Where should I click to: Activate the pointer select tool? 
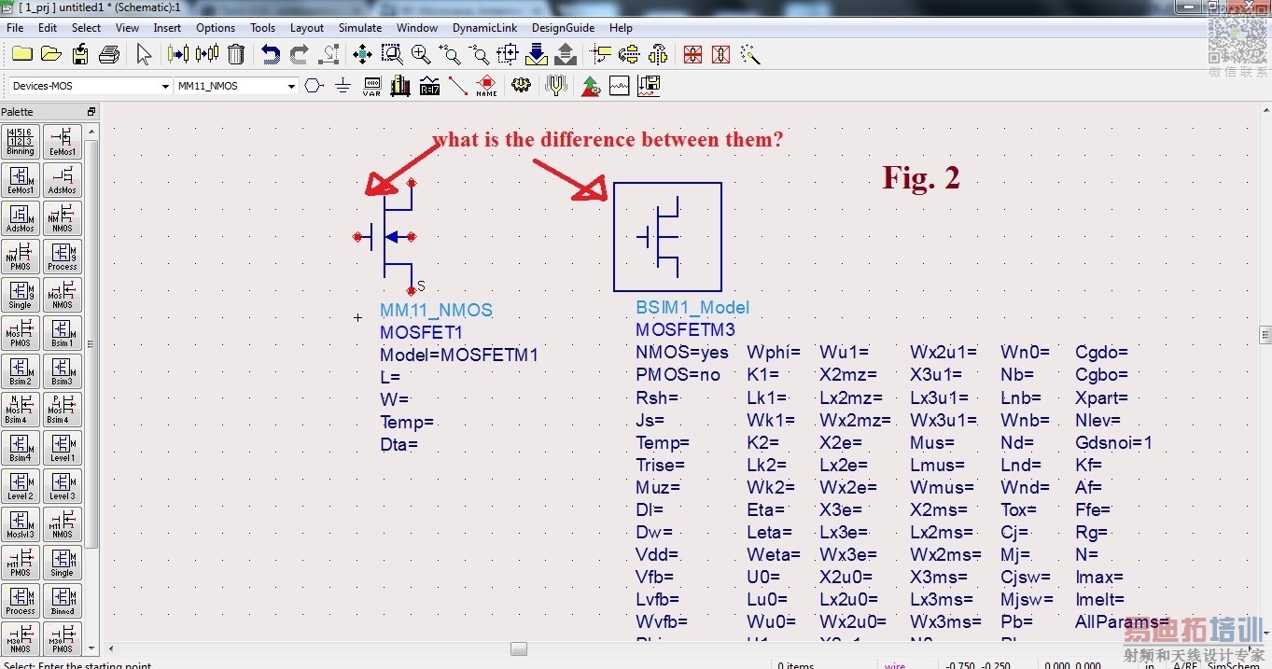(x=144, y=55)
